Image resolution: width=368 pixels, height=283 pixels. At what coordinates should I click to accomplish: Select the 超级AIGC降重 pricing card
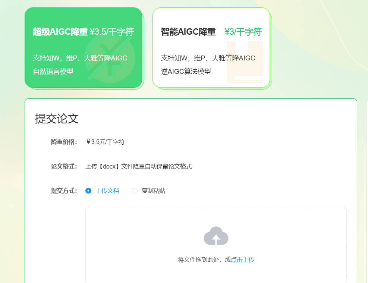point(84,48)
